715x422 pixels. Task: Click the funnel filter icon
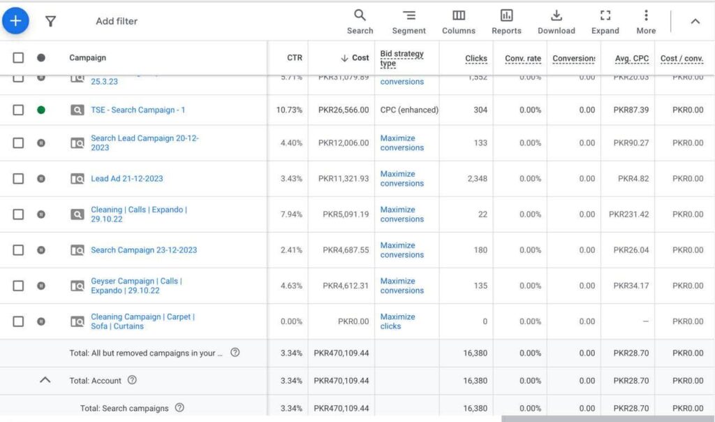point(50,22)
